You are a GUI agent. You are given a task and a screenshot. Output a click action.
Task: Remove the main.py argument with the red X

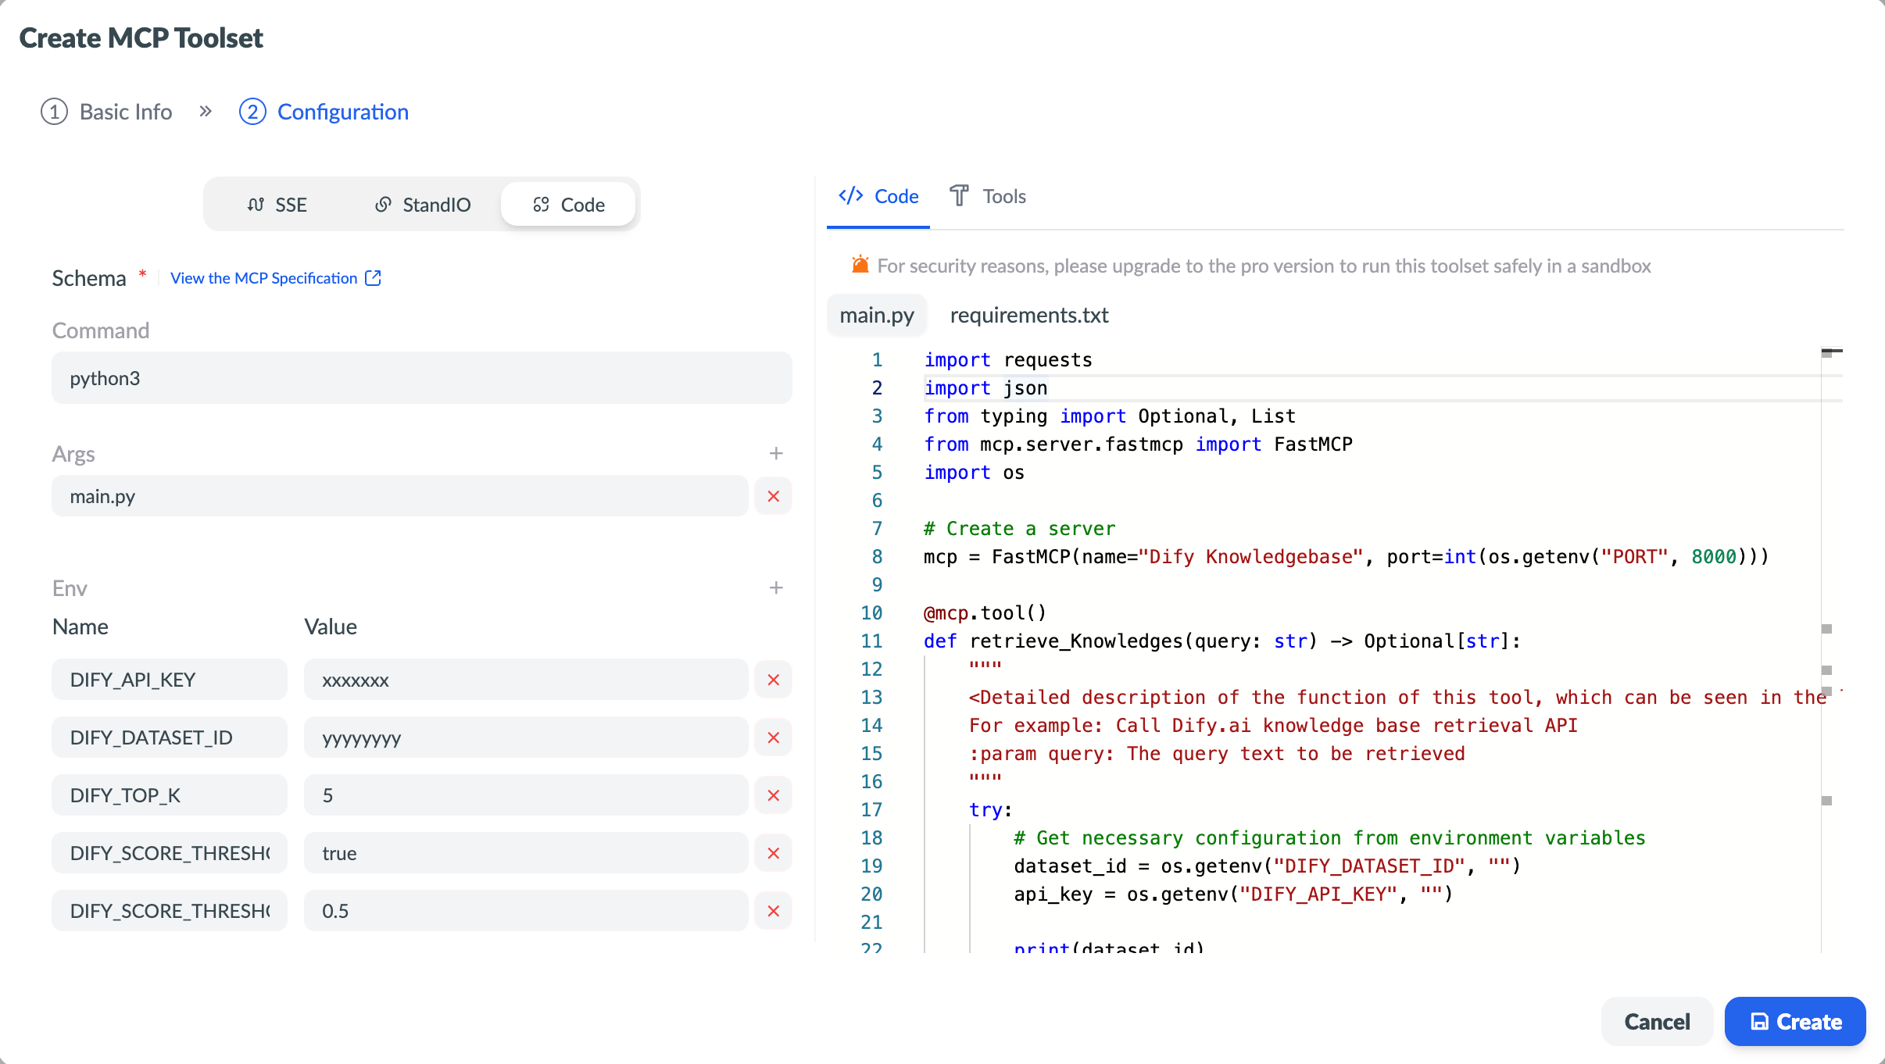coord(774,495)
